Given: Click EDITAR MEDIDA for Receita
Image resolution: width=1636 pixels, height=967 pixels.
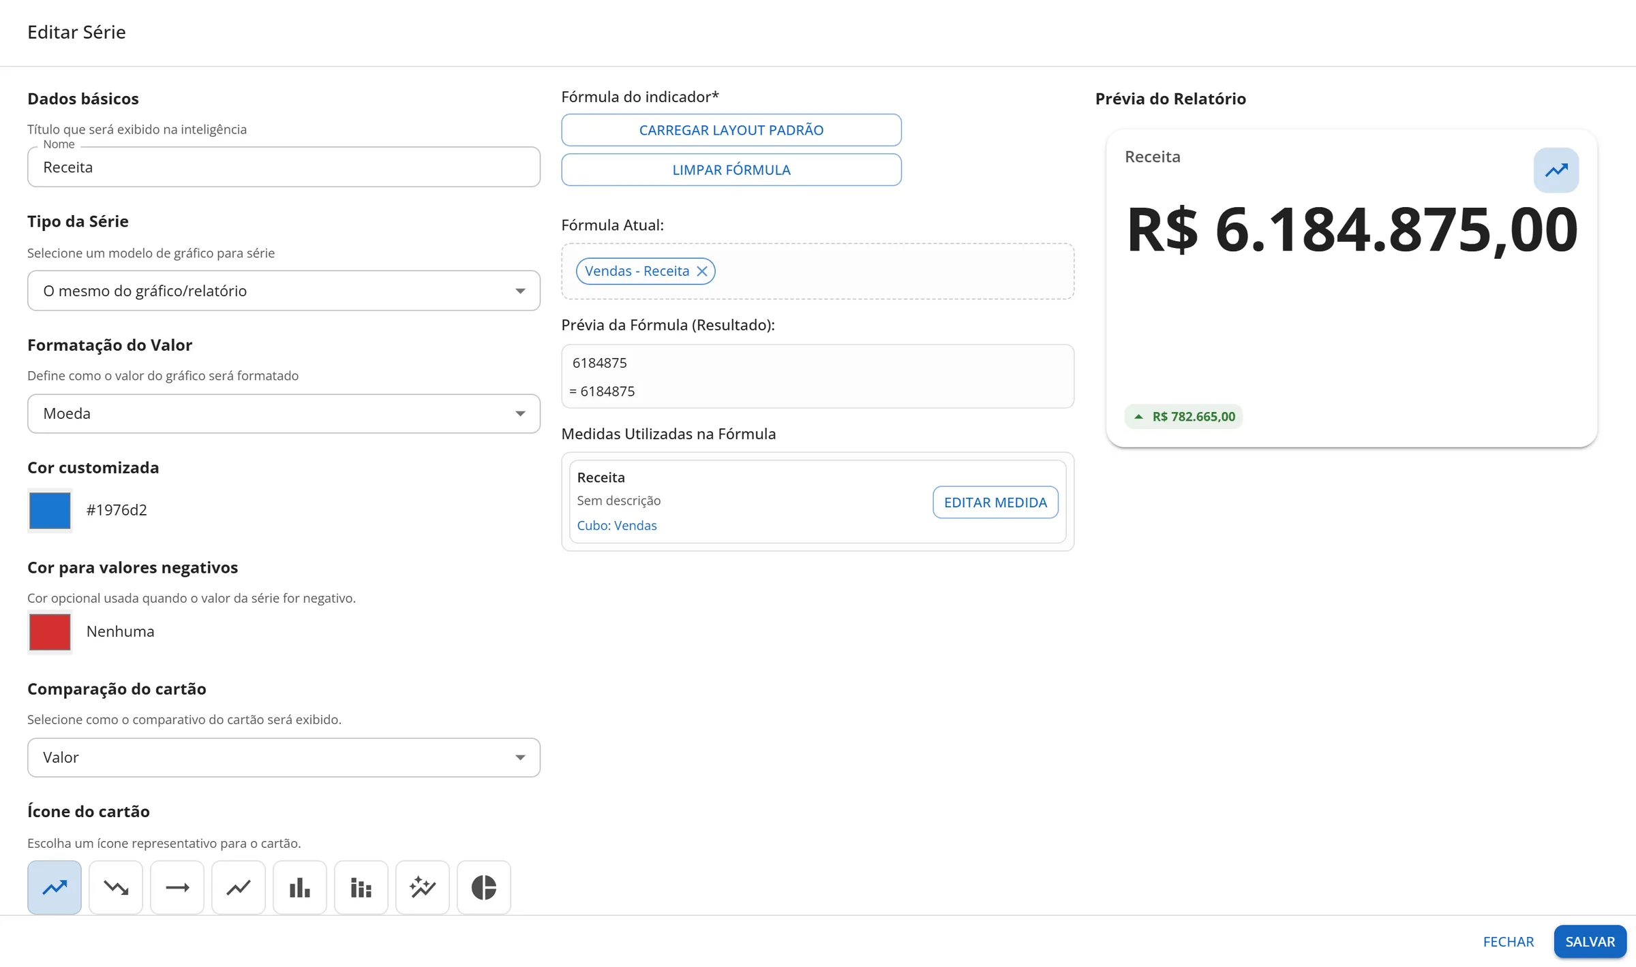Looking at the screenshot, I should coord(995,502).
